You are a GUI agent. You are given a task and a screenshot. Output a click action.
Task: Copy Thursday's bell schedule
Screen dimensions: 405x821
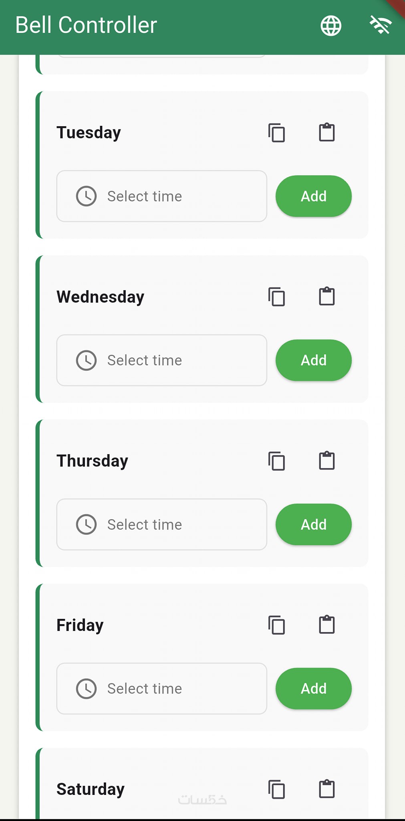[x=276, y=461]
